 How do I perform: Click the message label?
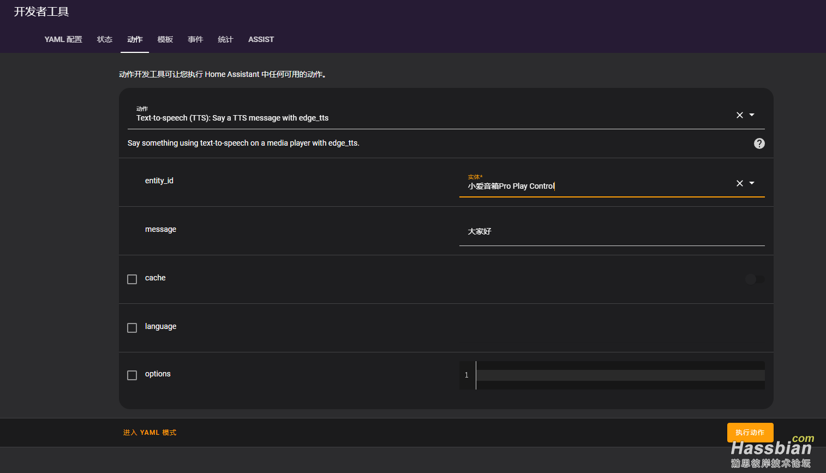(x=160, y=229)
